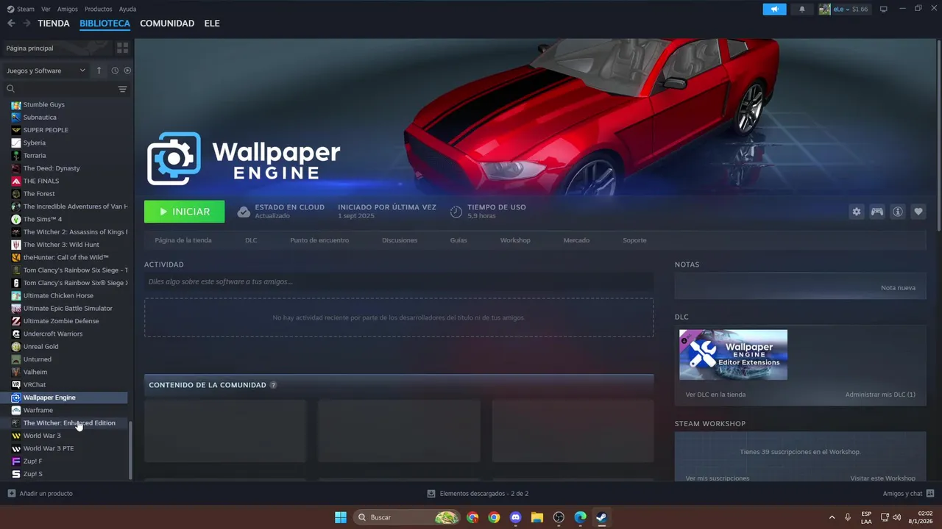942x529 pixels.
Task: Open Discord from the taskbar
Action: [x=515, y=517]
